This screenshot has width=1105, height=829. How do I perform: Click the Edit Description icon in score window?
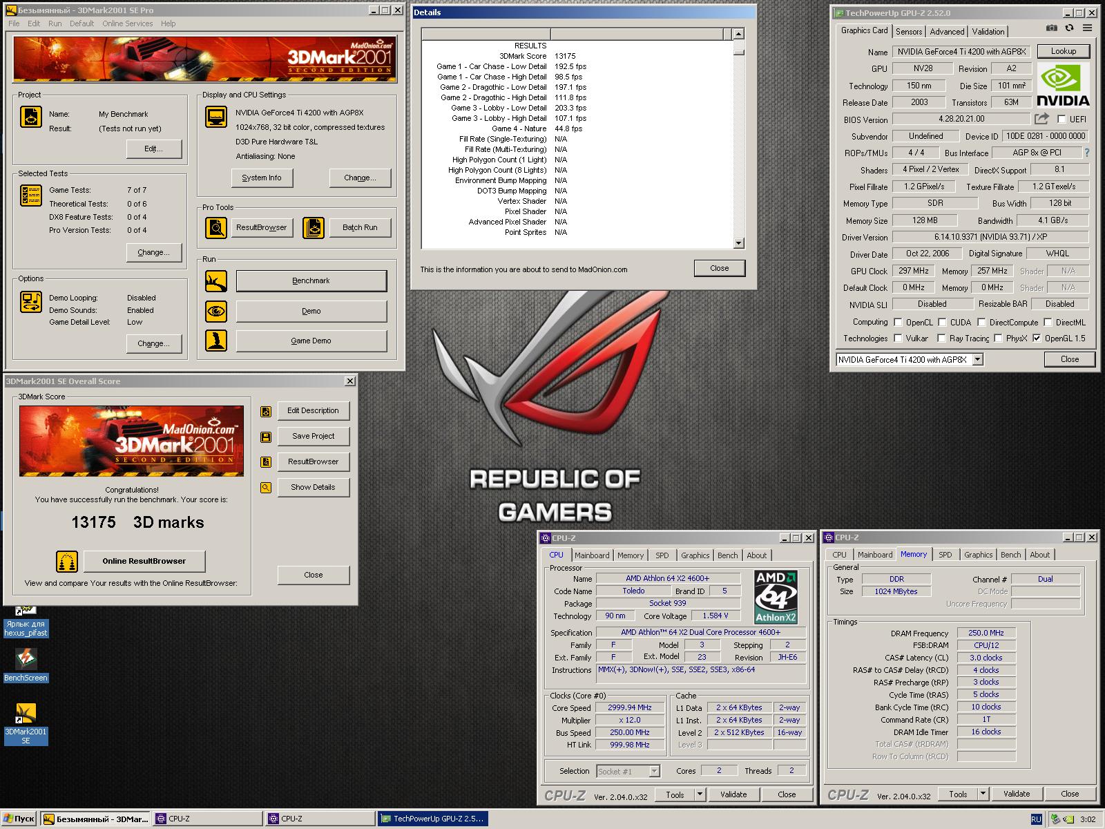click(x=266, y=411)
